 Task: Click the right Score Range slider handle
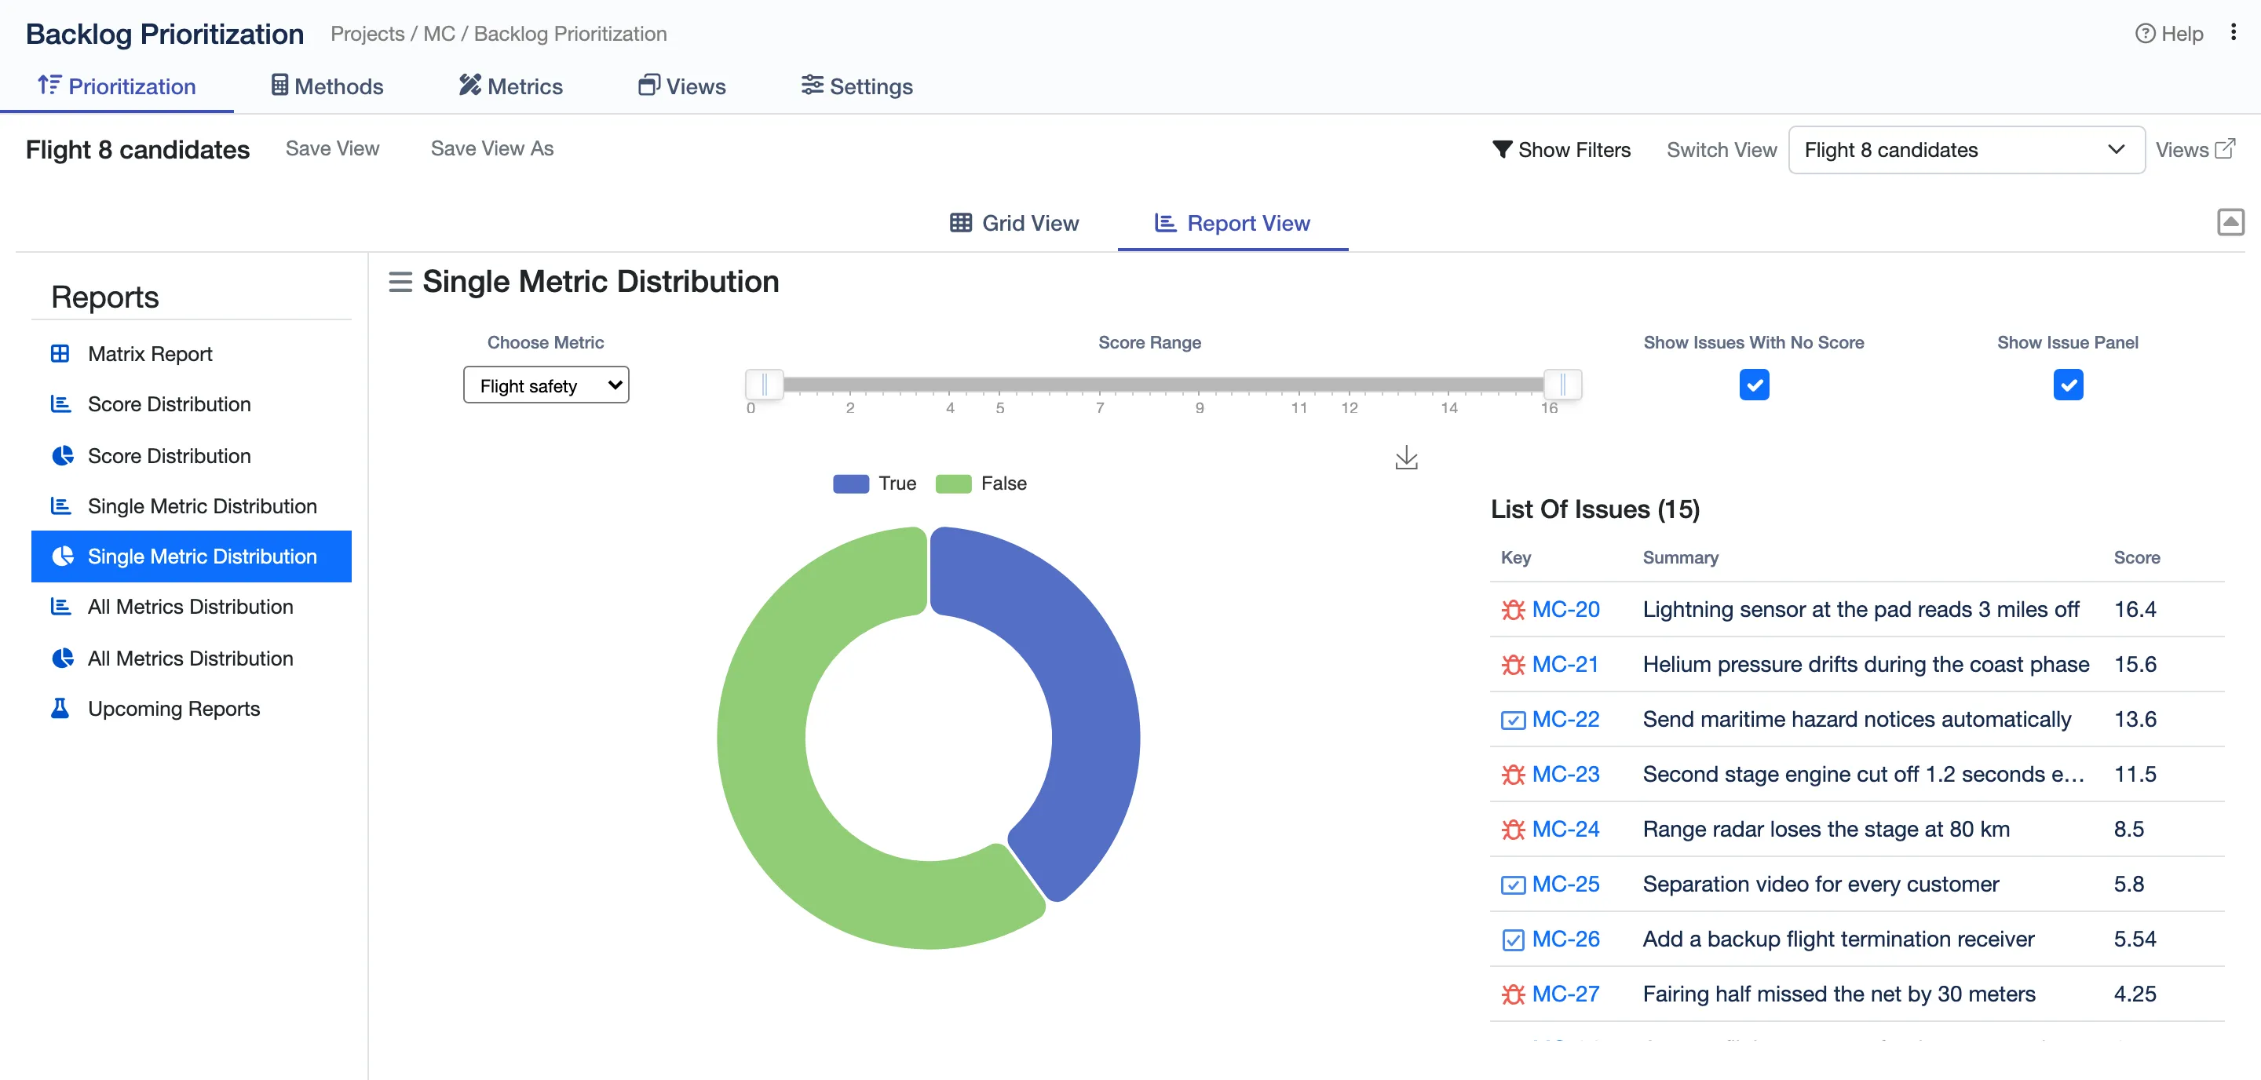(x=1562, y=385)
